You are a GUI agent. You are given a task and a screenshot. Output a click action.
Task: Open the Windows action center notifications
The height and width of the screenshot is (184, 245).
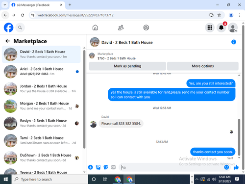point(237,179)
